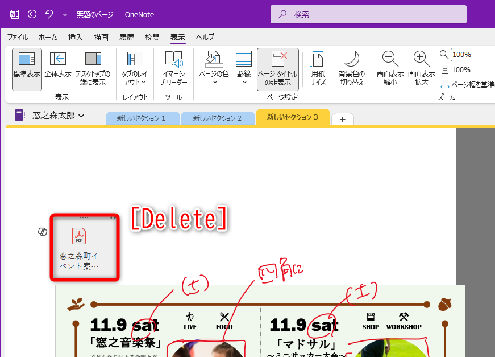Click the Back navigation arrow icon
The height and width of the screenshot is (357, 495).
point(32,14)
